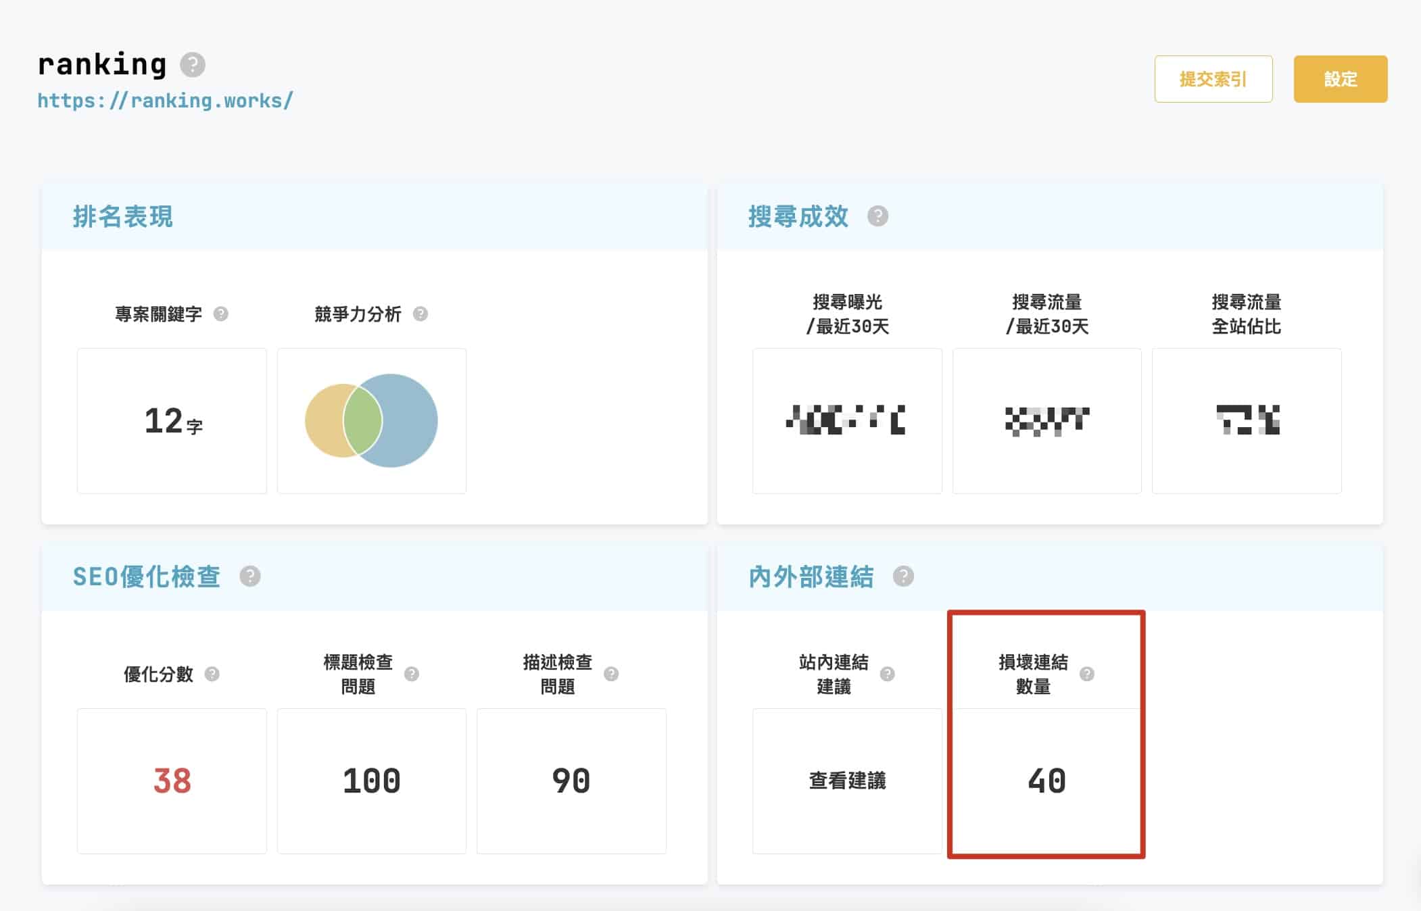Click help icon beside 競爭力分析 label
The image size is (1421, 911).
pyautogui.click(x=420, y=314)
